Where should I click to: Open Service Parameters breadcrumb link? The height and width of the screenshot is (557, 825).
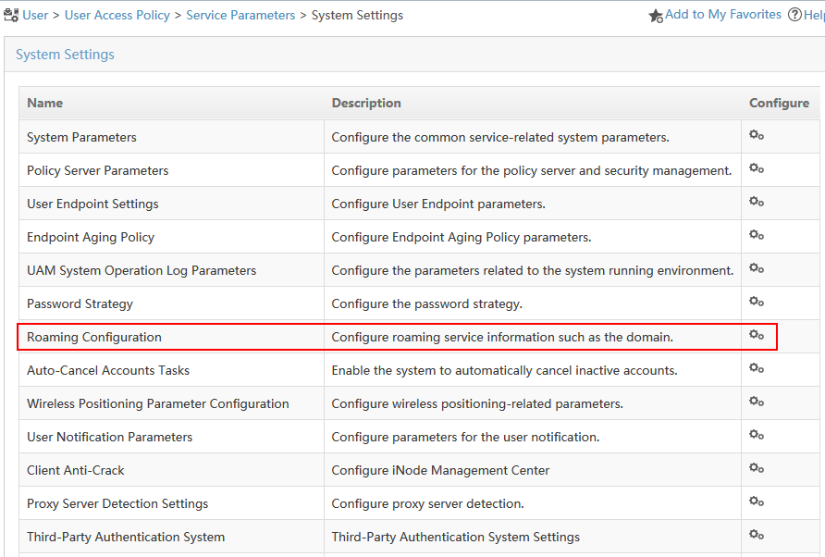click(240, 16)
